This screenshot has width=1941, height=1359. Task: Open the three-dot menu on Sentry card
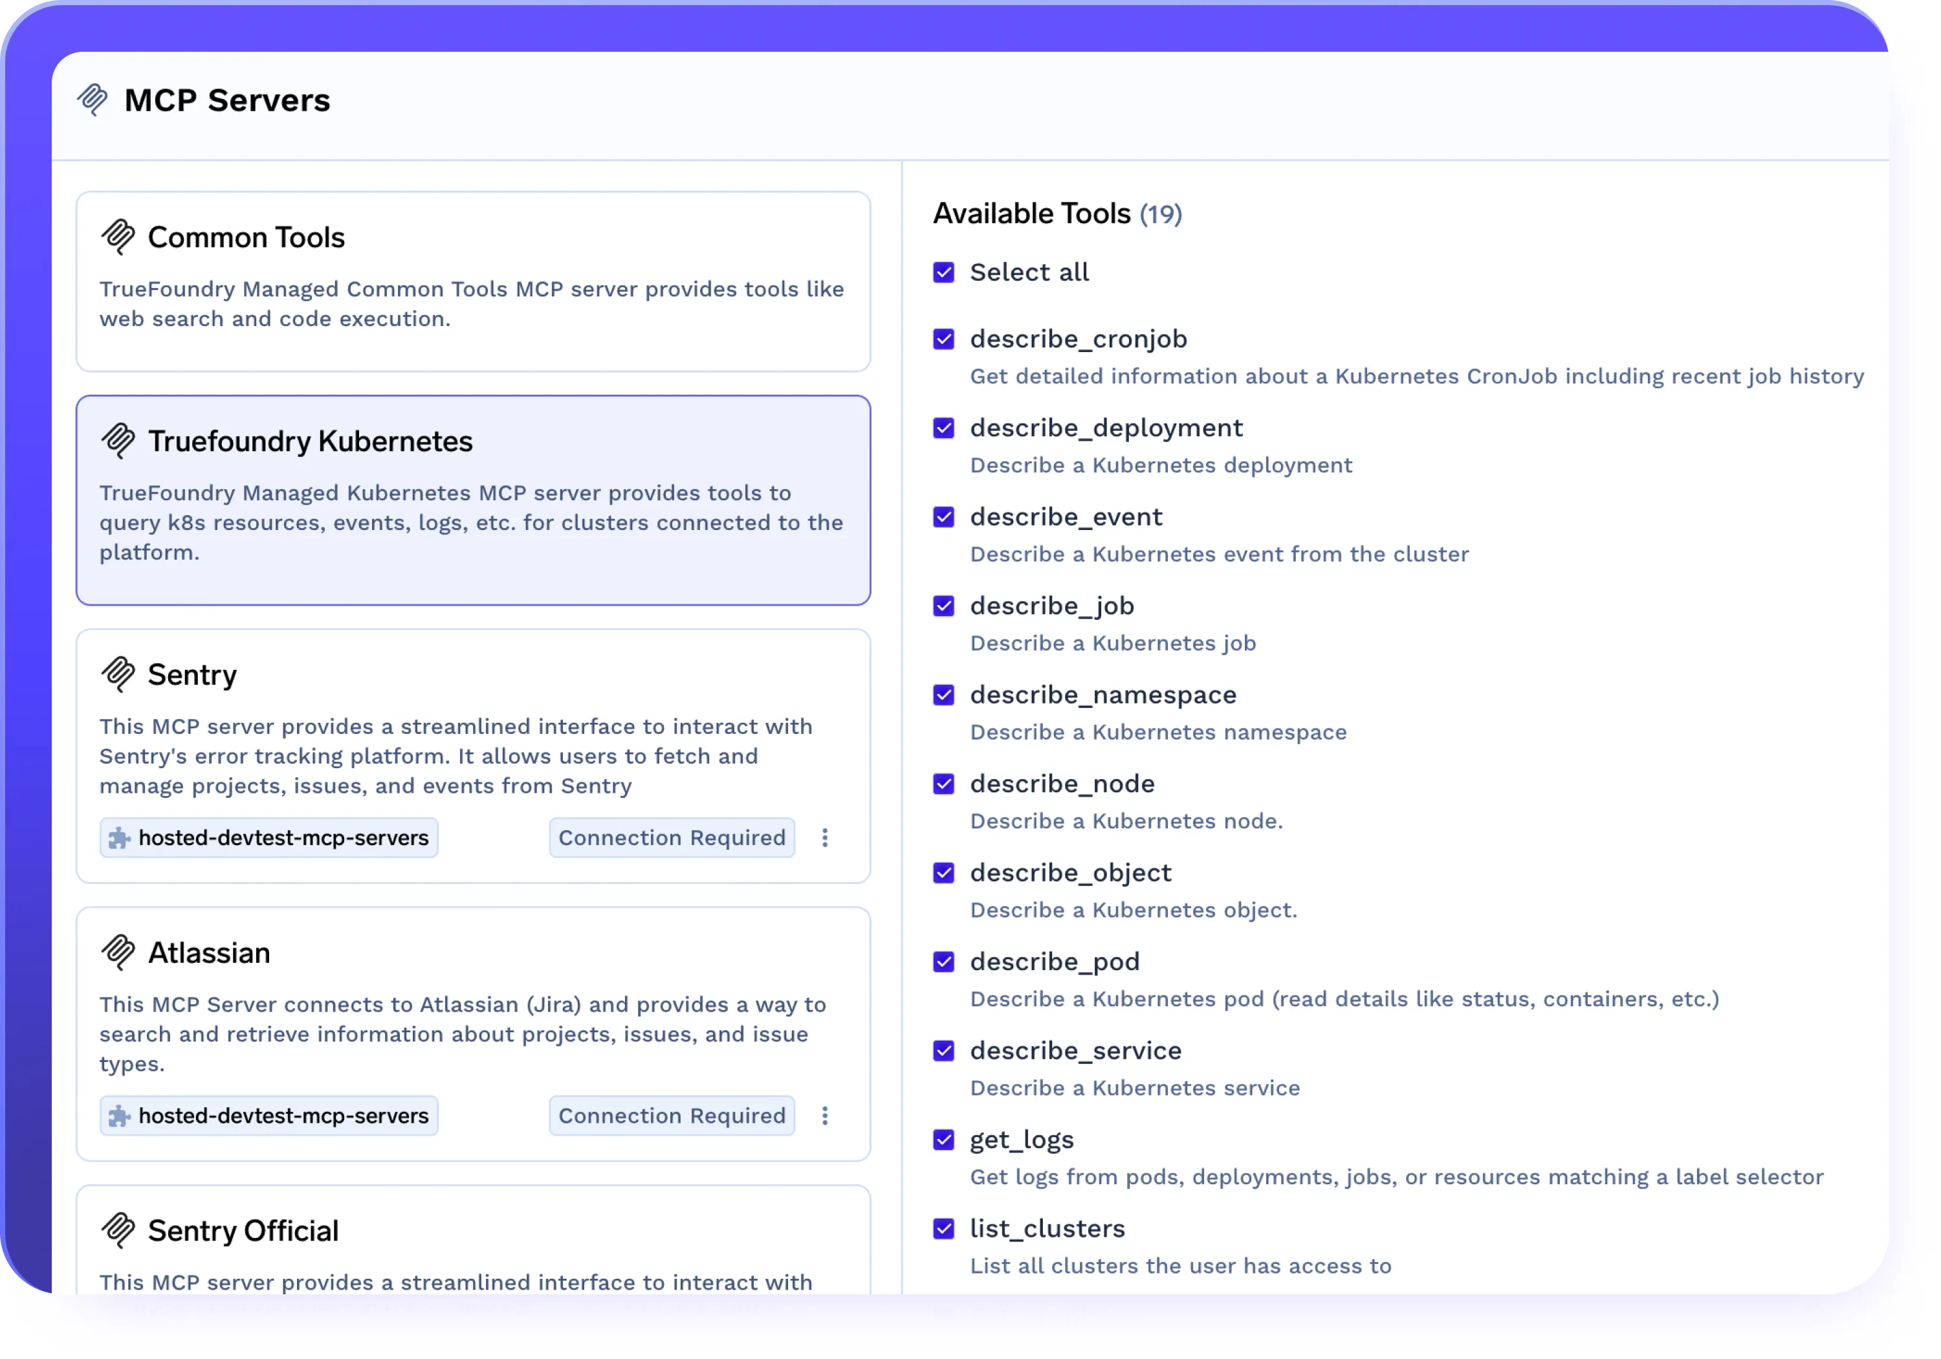(x=824, y=837)
